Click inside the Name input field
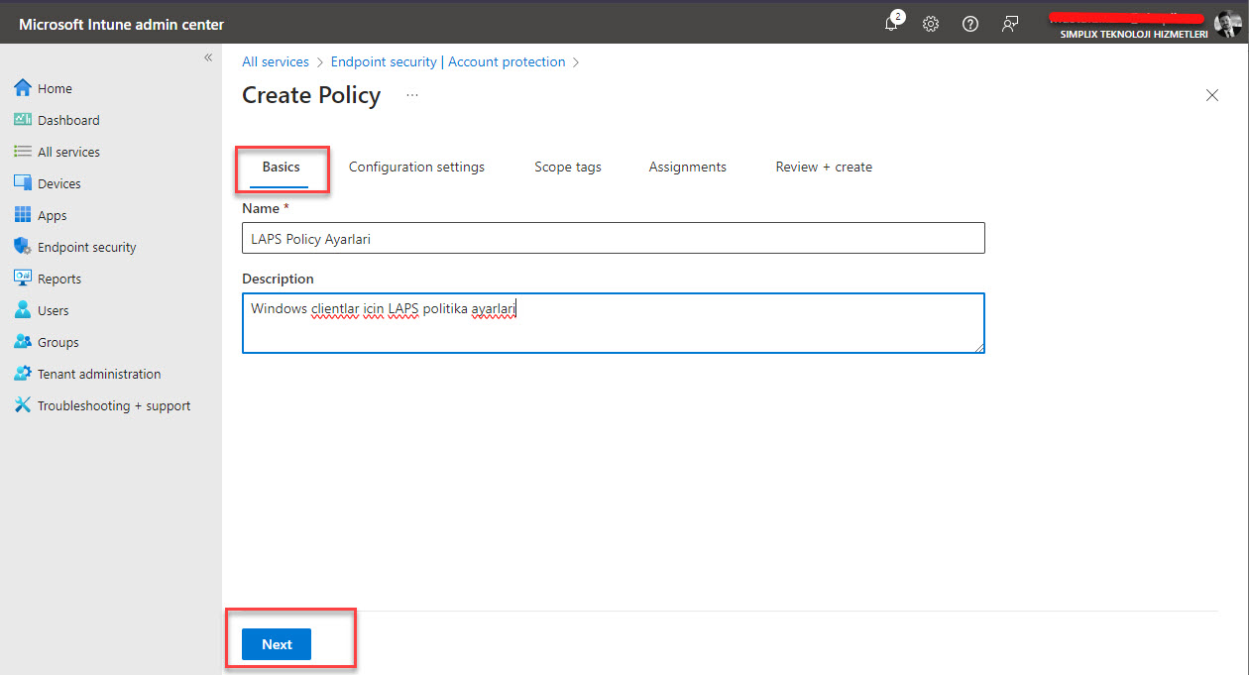Screen dimensions: 1249x675 coord(613,239)
